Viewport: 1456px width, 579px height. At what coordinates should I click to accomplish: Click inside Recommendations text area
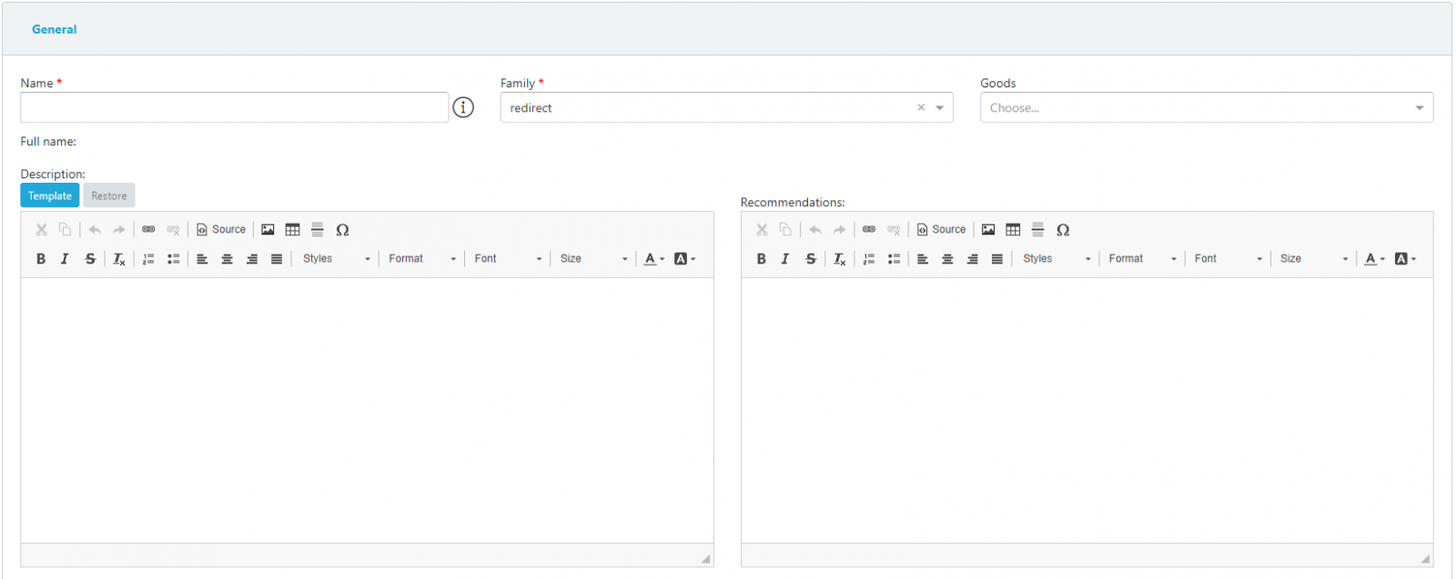pyautogui.click(x=1087, y=411)
